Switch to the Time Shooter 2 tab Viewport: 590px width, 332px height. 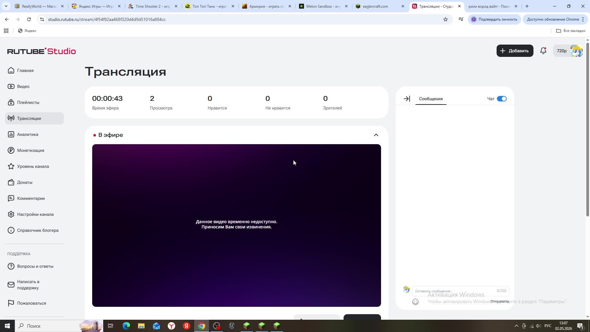[153, 6]
